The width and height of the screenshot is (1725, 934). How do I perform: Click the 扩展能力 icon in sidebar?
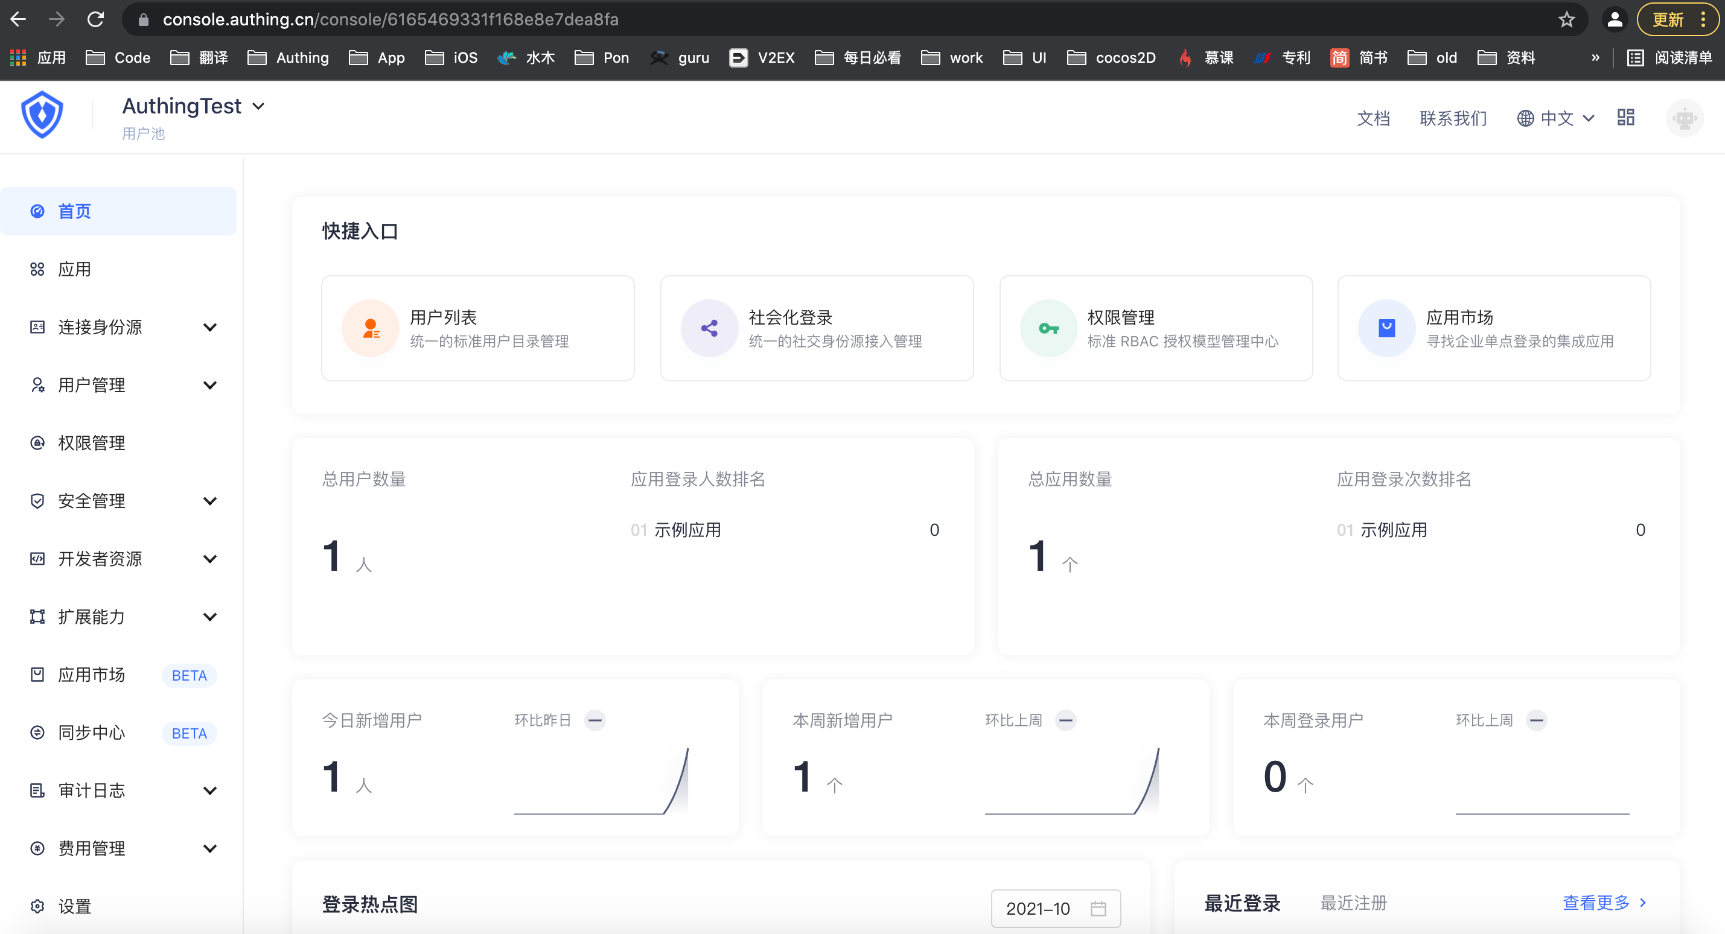pos(37,617)
